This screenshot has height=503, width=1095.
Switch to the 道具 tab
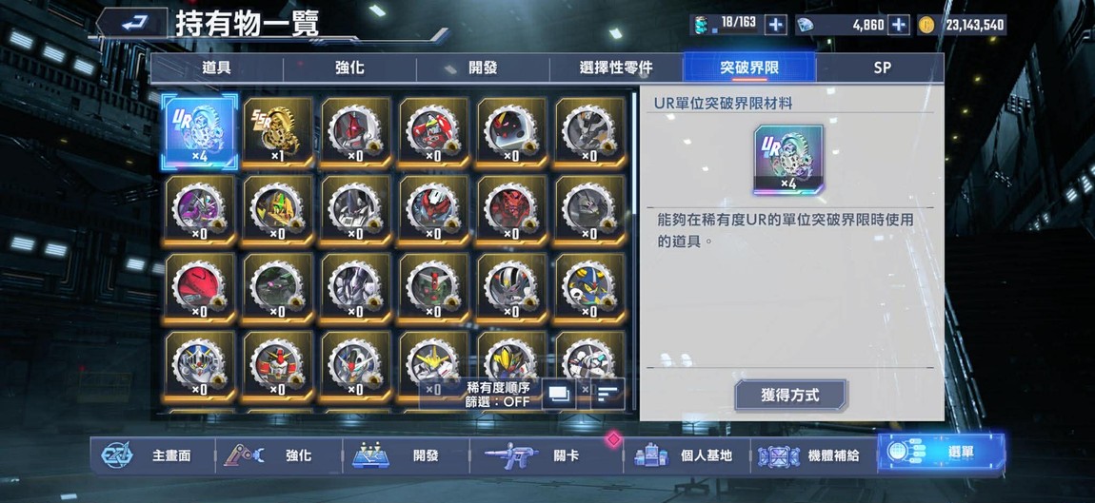tap(216, 68)
